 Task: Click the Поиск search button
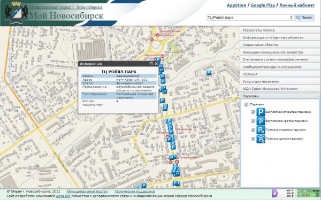[304, 18]
